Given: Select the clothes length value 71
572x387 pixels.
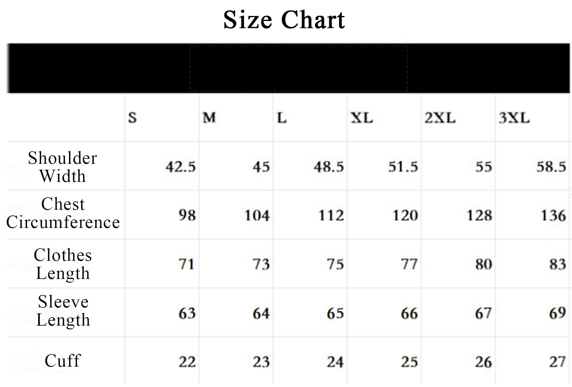Looking at the screenshot, I should [x=186, y=264].
